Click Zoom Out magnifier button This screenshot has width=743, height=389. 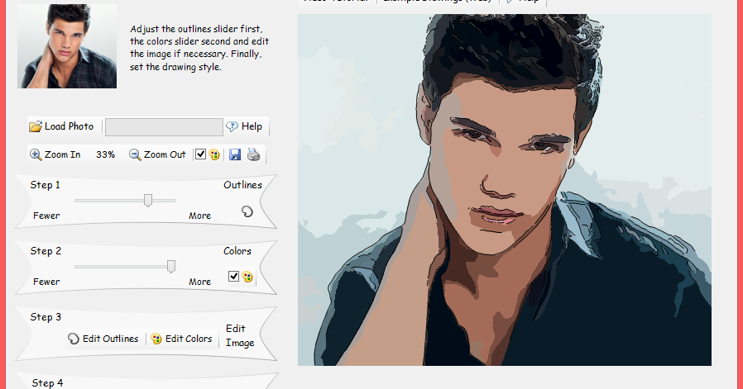158,154
